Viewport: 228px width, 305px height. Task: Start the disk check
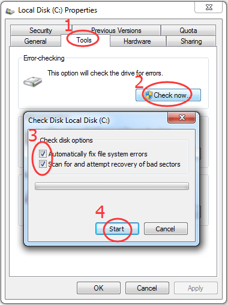pos(117,229)
